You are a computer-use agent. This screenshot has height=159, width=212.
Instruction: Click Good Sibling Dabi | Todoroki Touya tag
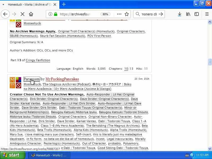coord(123,148)
